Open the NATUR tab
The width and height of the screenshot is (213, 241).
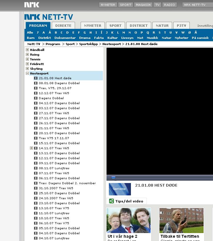click(162, 26)
